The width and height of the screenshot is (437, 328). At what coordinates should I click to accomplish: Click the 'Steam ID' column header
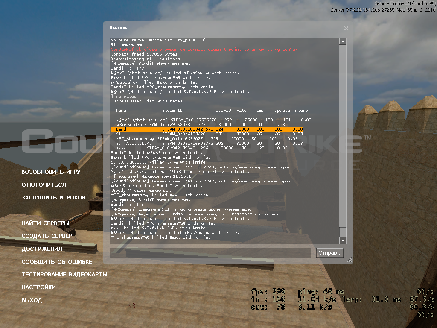point(172,111)
